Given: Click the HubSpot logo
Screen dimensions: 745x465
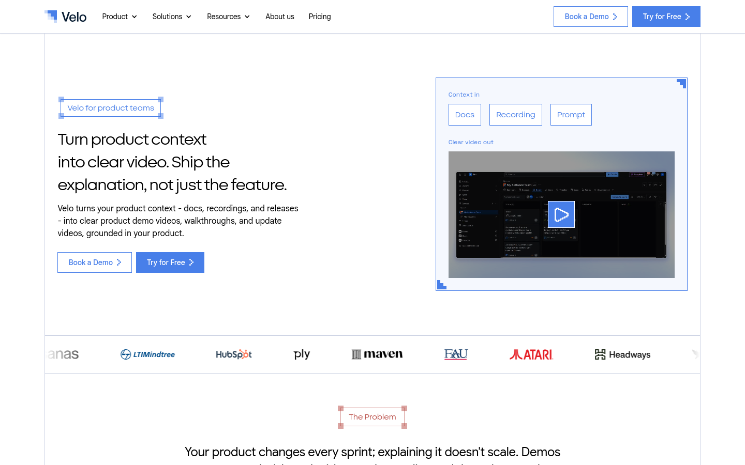Looking at the screenshot, I should coord(234,354).
